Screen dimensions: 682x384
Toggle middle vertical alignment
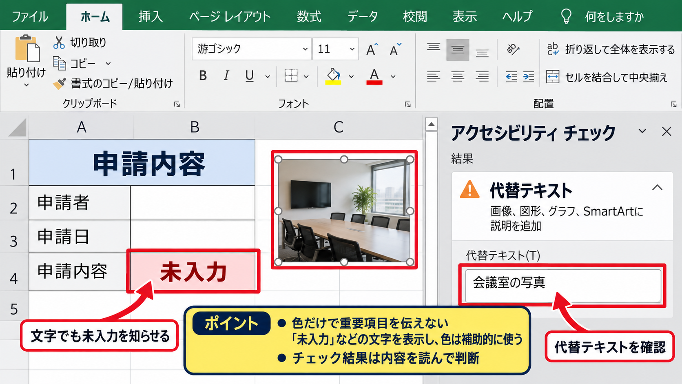pos(458,50)
